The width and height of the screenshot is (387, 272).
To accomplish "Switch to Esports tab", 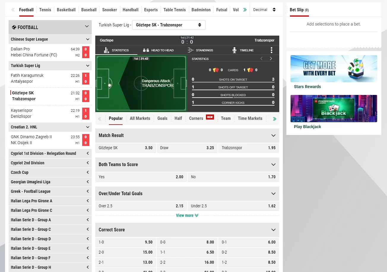I will pyautogui.click(x=151, y=10).
